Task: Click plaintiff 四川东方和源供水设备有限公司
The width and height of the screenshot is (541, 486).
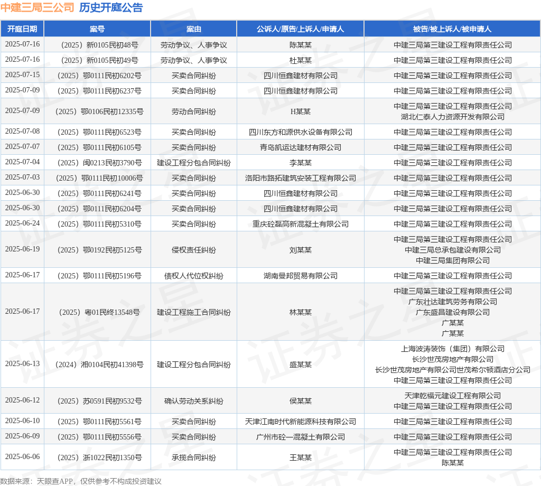Action: [x=300, y=132]
